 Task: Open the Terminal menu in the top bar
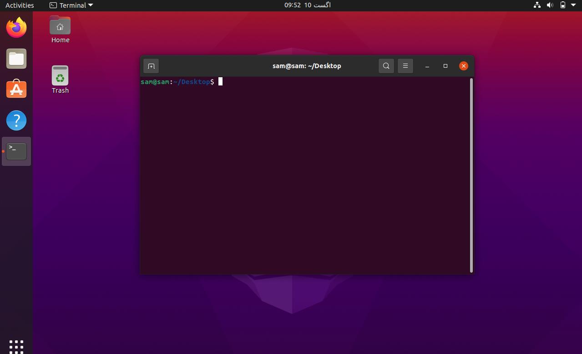click(x=71, y=5)
